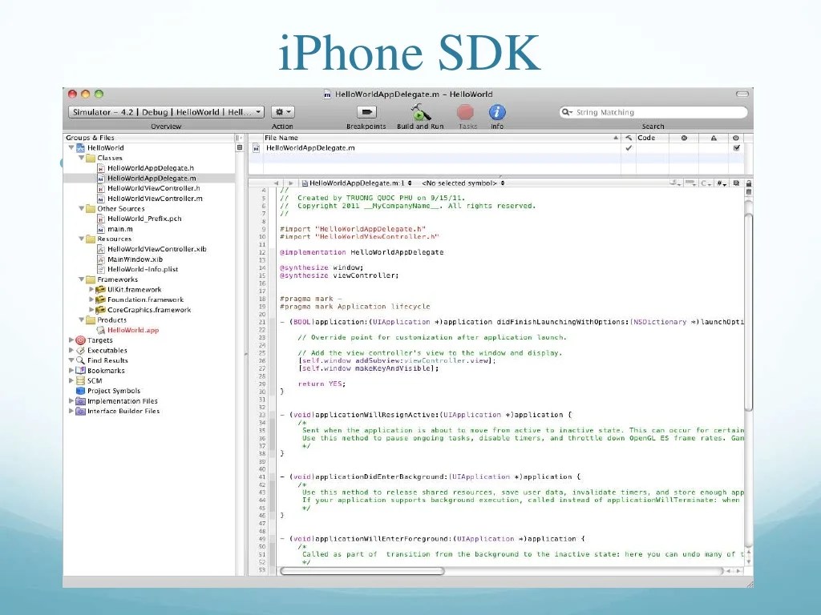Select HelloWorld-Info.plist file
The height and width of the screenshot is (615, 821).
point(143,269)
